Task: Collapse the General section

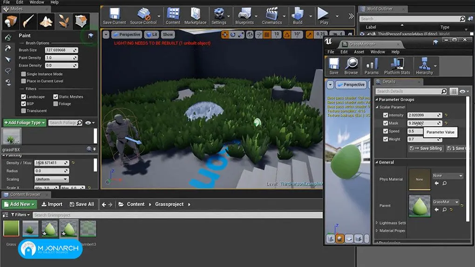Action: coord(377,162)
